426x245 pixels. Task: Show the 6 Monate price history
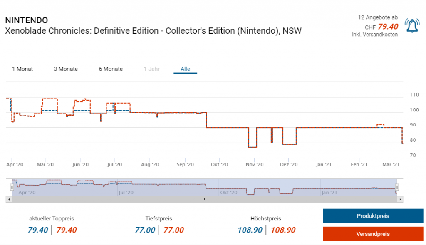(111, 69)
